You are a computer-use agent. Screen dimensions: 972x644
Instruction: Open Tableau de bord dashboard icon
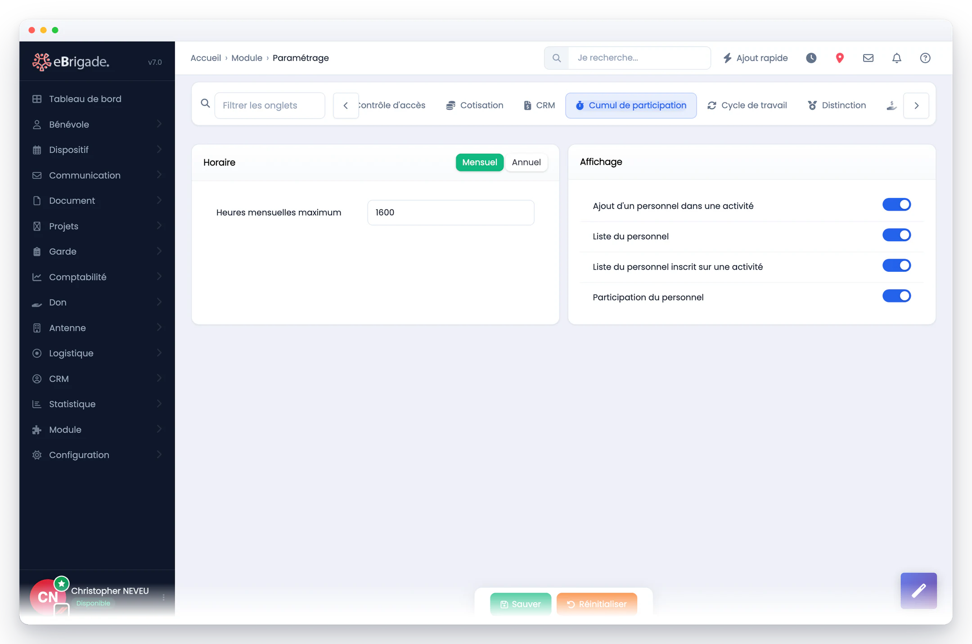click(37, 99)
